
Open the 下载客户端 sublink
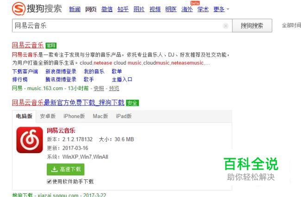point(25,72)
